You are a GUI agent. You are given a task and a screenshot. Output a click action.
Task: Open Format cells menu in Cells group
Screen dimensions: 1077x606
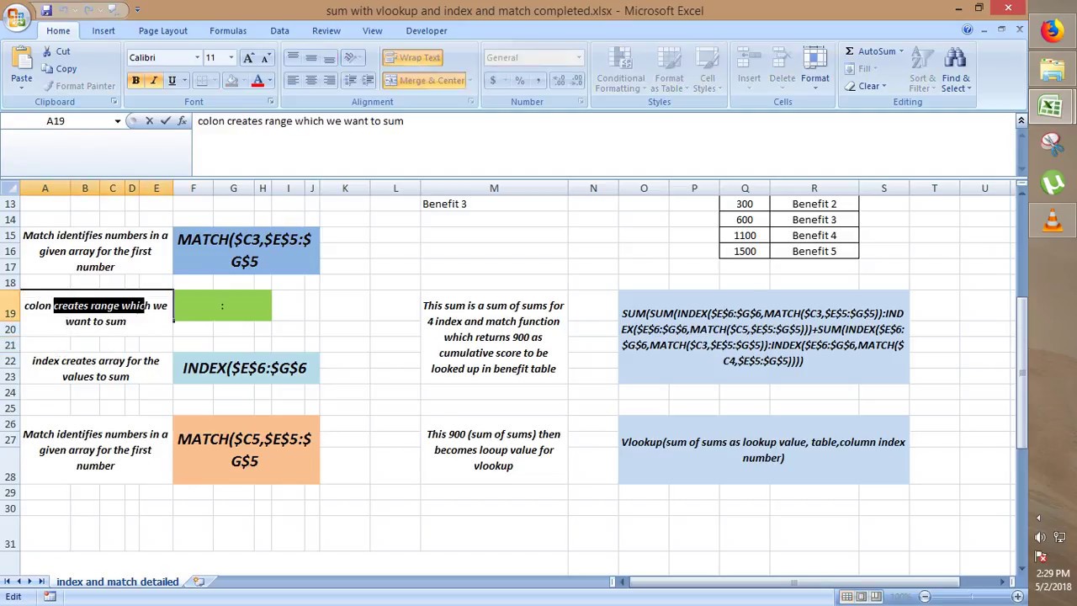tap(814, 69)
